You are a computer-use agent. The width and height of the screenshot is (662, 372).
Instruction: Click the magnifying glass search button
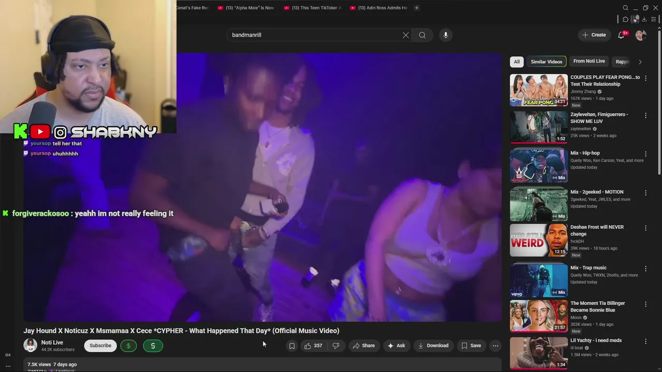coord(423,35)
